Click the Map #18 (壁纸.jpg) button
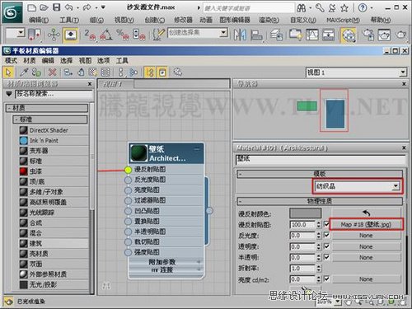Viewport: 412px width, 309px height. tap(366, 224)
